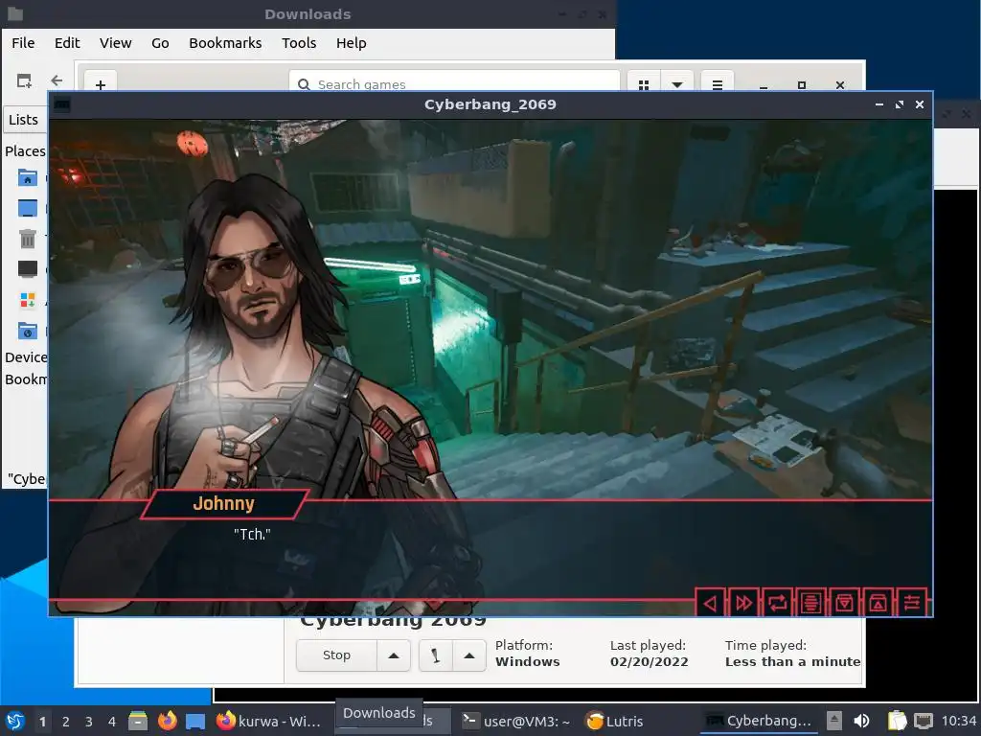Image resolution: width=981 pixels, height=736 pixels.
Task: Open the Home folder icon in Places
Action: 28,178
